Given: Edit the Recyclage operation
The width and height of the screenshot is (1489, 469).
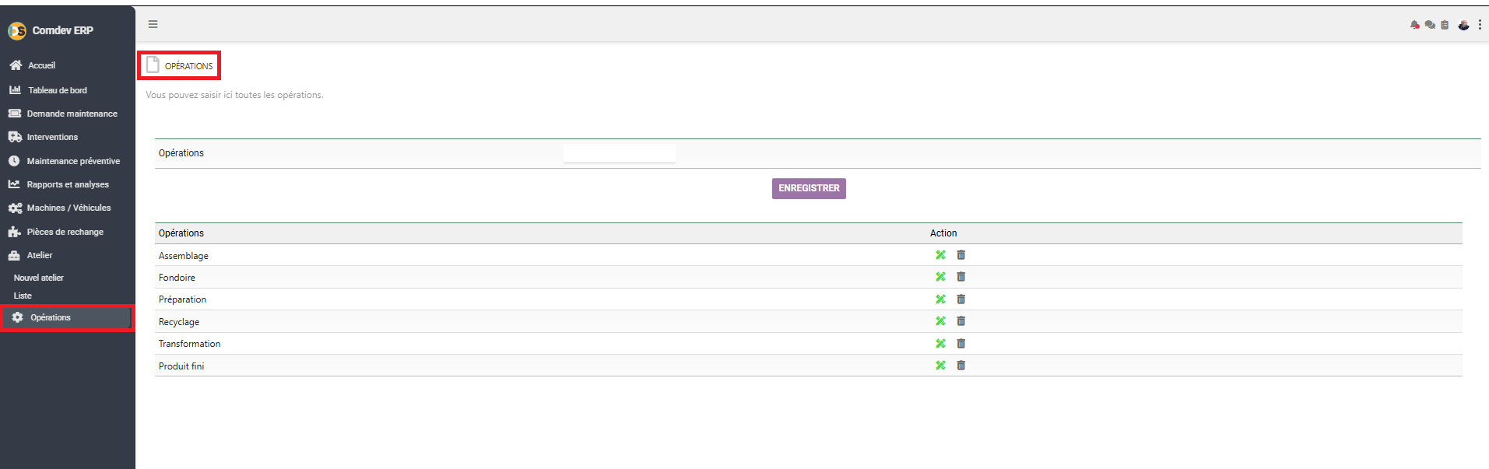Looking at the screenshot, I should click(x=940, y=321).
